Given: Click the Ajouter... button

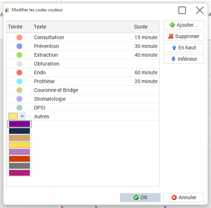Looking at the screenshot, I should 184,25.
